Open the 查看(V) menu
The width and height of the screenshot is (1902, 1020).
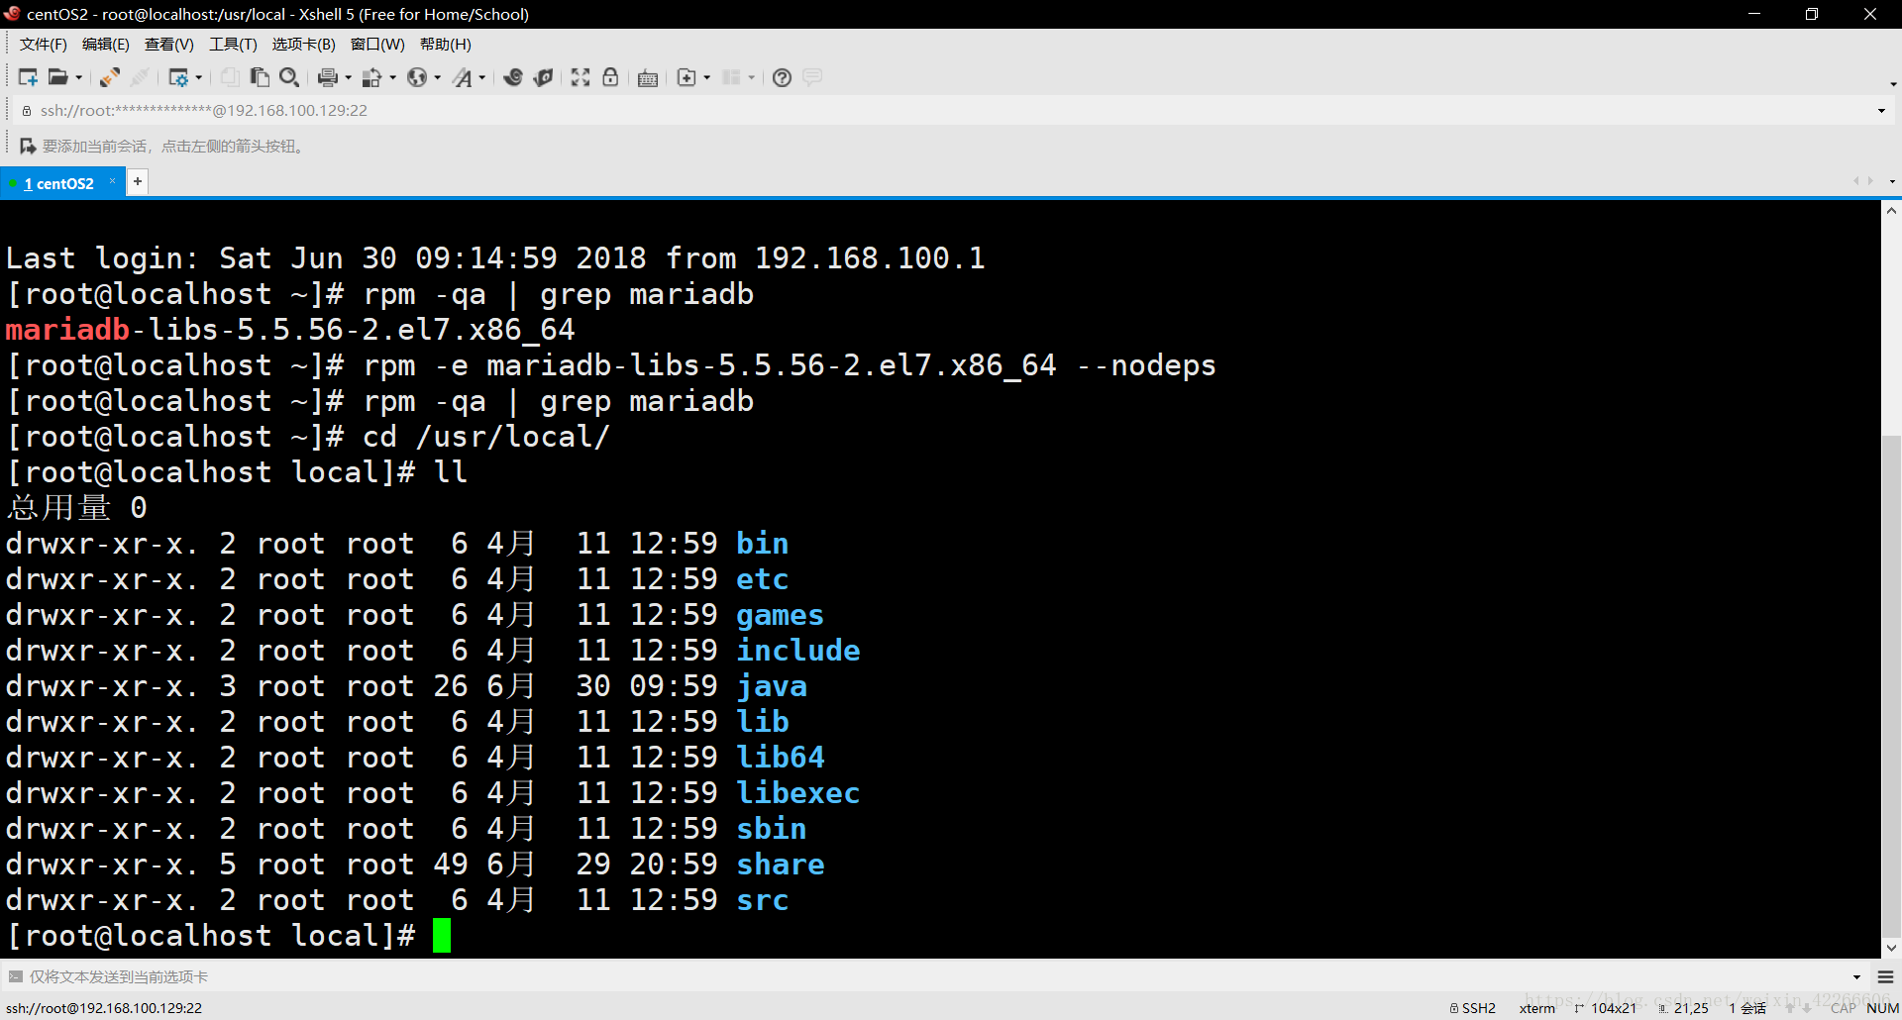169,45
